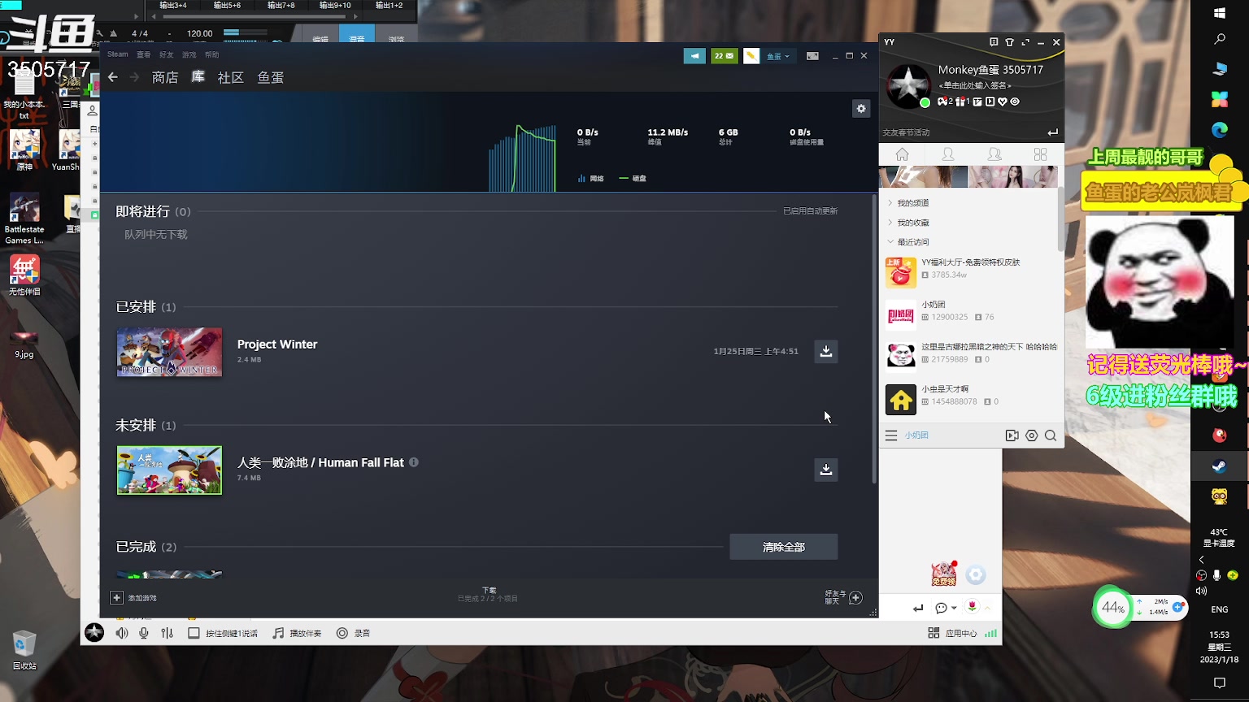Open the 小虫是天才啊 channel entry
1249x702 pixels.
(968, 400)
